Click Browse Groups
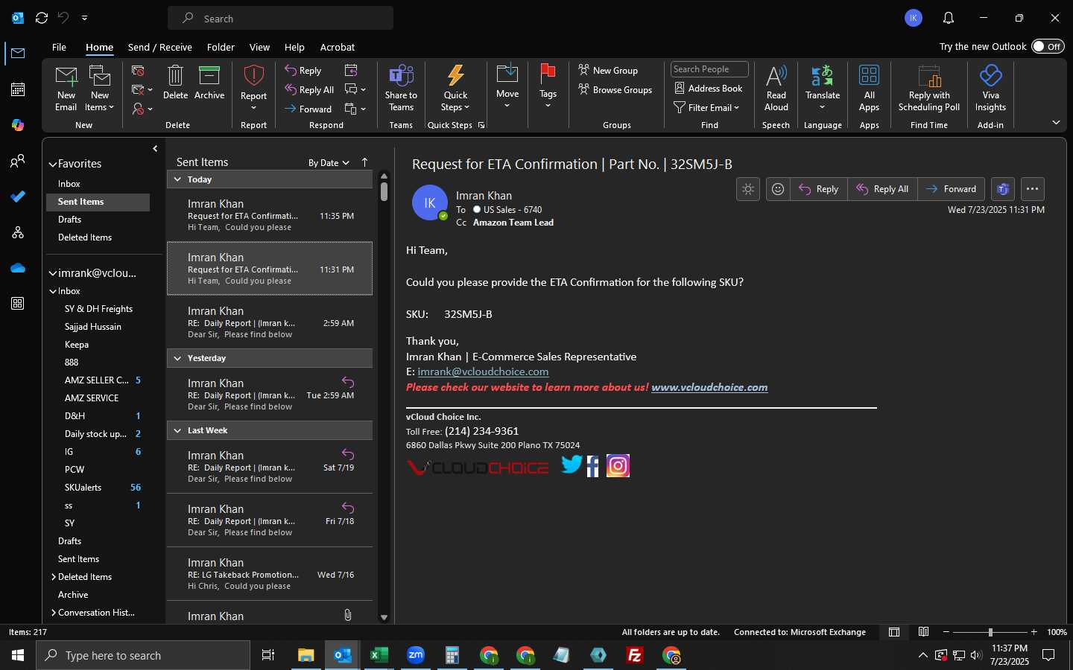Viewport: 1073px width, 670px height. pos(615,89)
